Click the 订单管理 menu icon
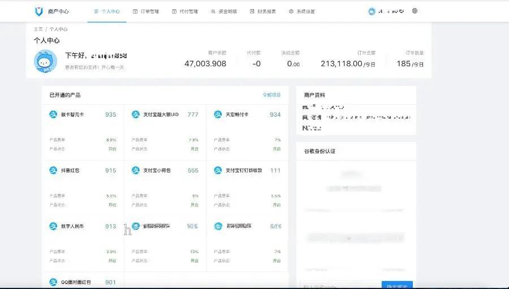This screenshot has width=509, height=289. pos(135,11)
